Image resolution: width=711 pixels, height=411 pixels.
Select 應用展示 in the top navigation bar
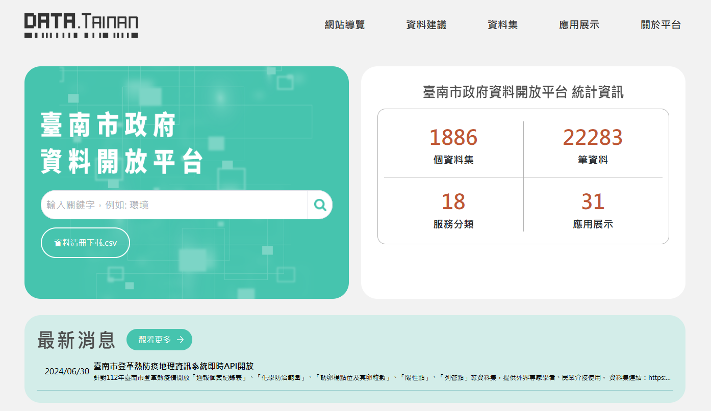[x=579, y=25]
